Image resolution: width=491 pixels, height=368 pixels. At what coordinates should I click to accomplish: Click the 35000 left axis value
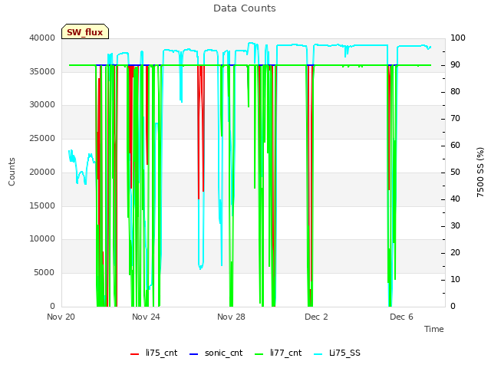(42, 71)
